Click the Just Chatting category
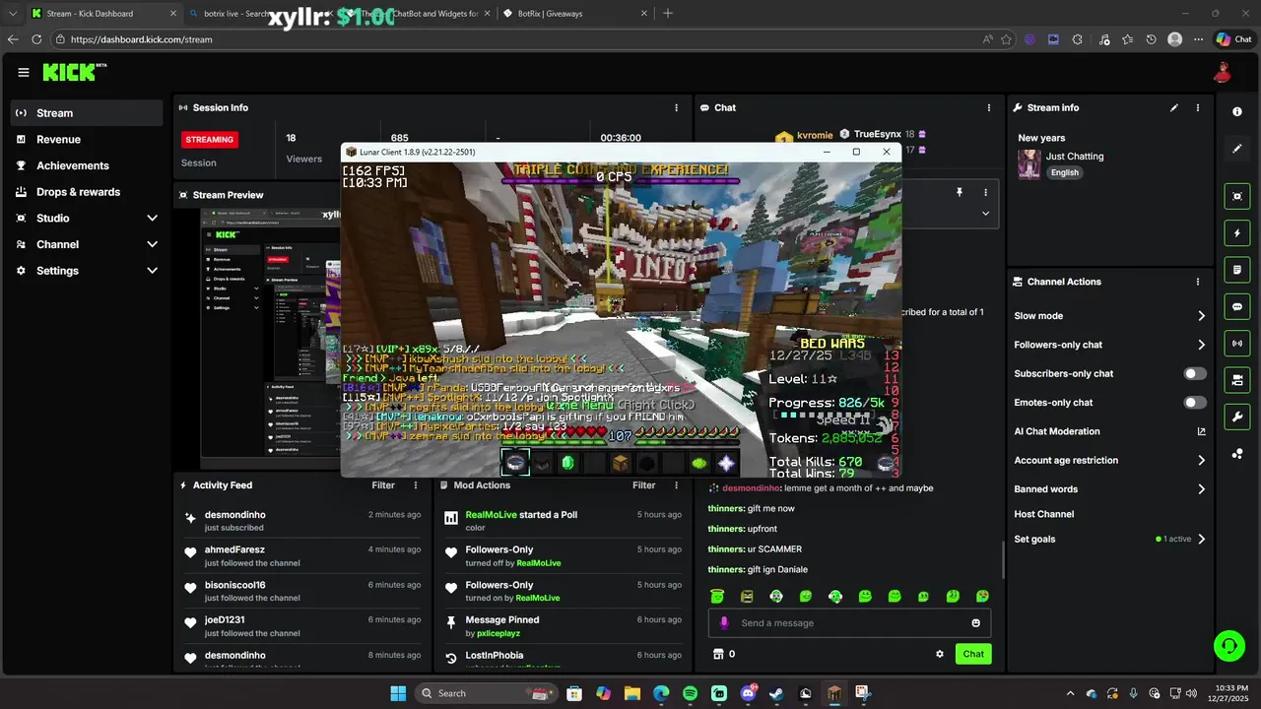1261x709 pixels. tap(1075, 157)
